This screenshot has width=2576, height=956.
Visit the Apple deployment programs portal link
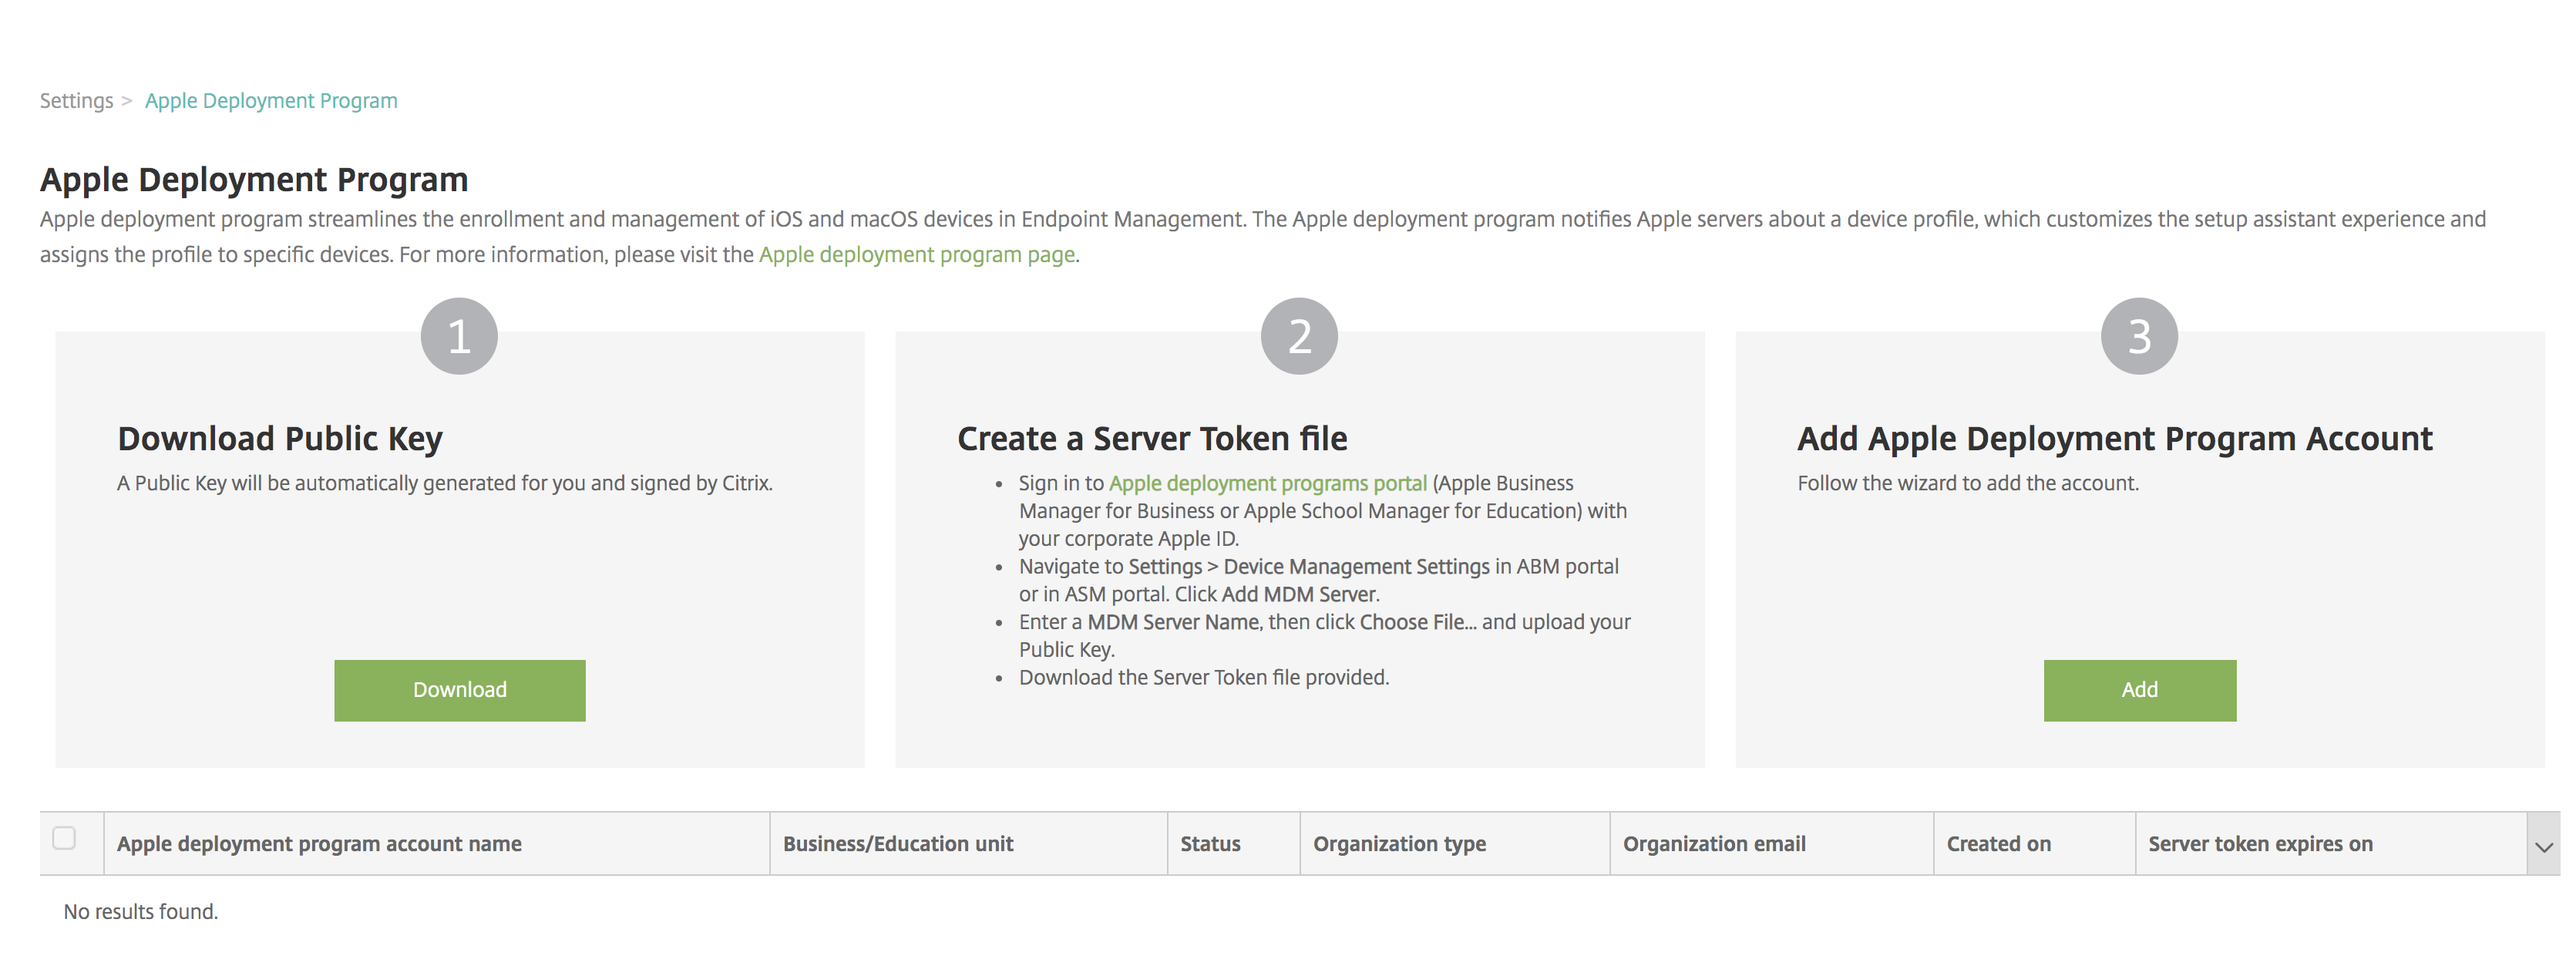[x=1267, y=483]
